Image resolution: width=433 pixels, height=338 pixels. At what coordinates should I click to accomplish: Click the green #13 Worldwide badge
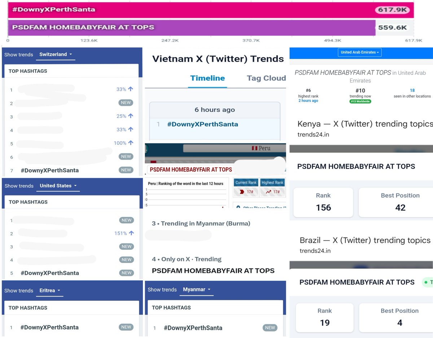360,102
